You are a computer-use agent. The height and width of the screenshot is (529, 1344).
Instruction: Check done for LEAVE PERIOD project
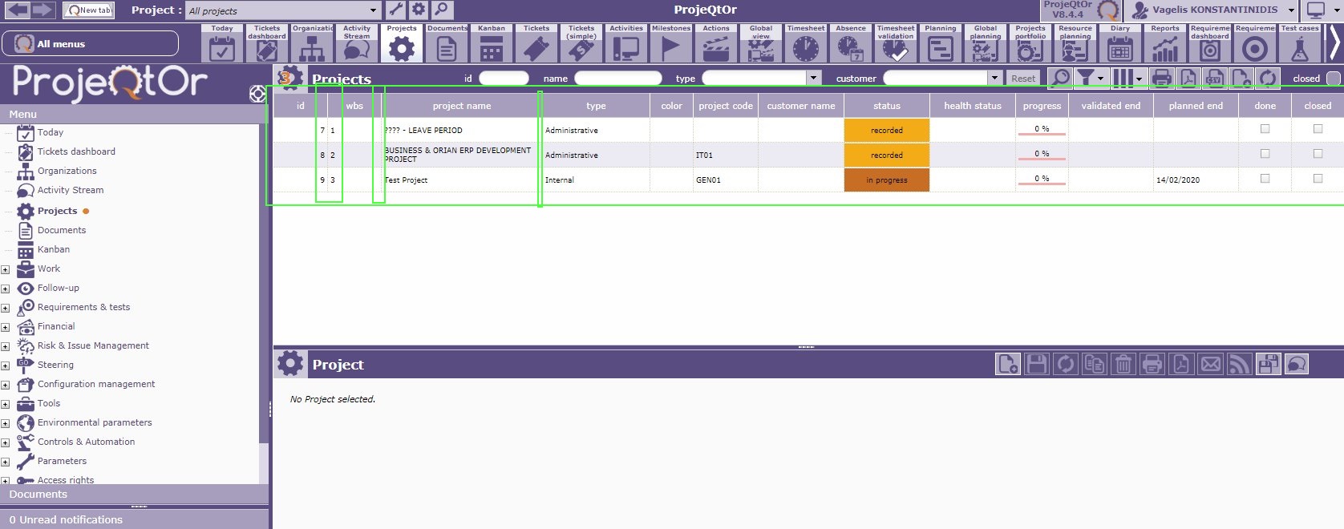[x=1265, y=129]
